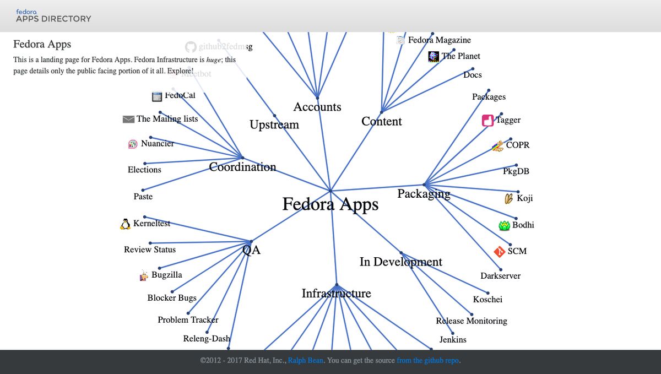
Task: Select the Nuancier icon
Action: pos(132,143)
